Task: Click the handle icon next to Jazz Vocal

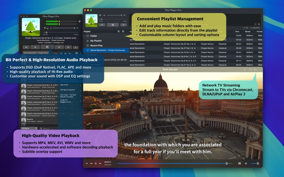Action: coord(81,86)
